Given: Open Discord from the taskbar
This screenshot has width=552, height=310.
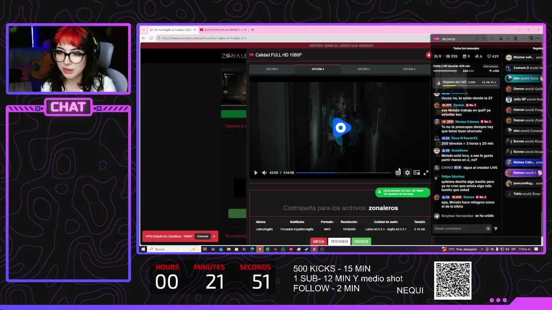Looking at the screenshot, I should pyautogui.click(x=260, y=249).
